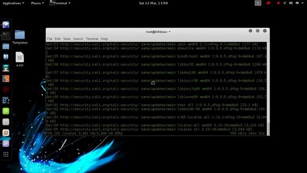Launch Burp Suite orange dock icon
The width and height of the screenshot is (307, 173).
(6, 79)
